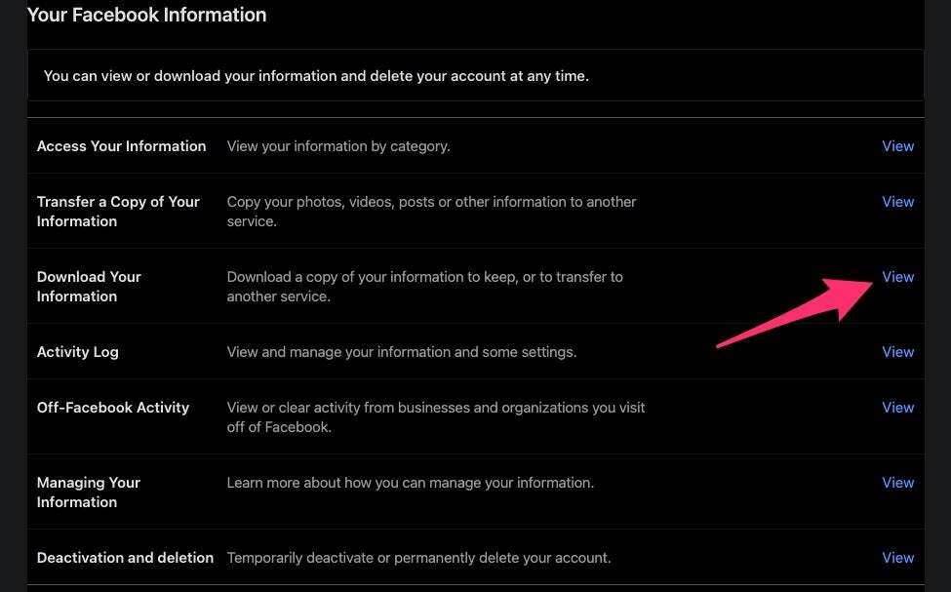Click View next to Activity Log
The height and width of the screenshot is (592, 951).
pos(897,352)
